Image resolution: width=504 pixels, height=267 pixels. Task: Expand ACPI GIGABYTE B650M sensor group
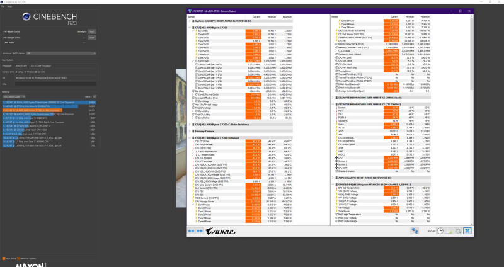(333, 178)
